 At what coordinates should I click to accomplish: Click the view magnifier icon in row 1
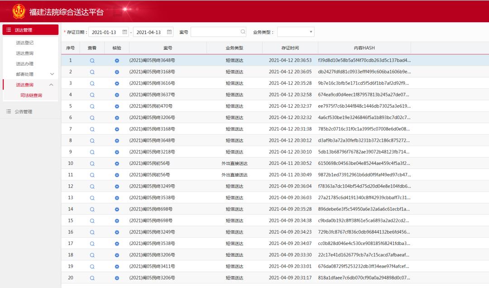pyautogui.click(x=92, y=60)
